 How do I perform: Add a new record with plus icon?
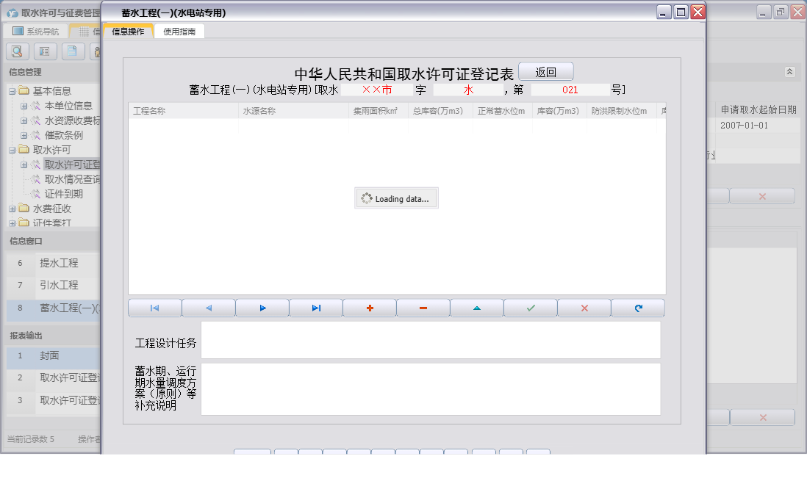[370, 308]
